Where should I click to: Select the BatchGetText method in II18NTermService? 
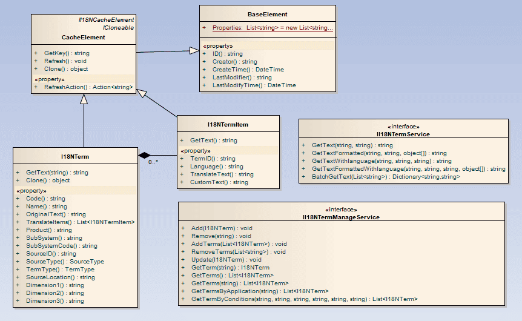386,177
